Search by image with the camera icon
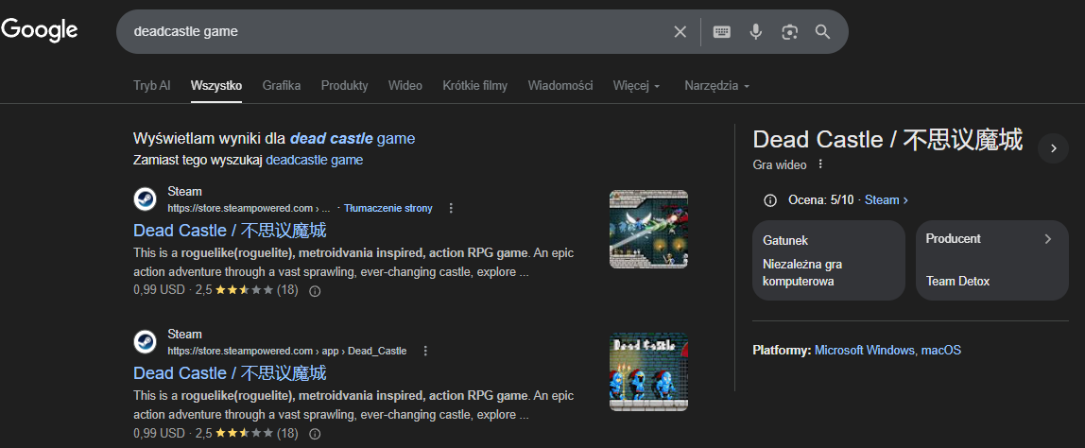 tap(789, 31)
